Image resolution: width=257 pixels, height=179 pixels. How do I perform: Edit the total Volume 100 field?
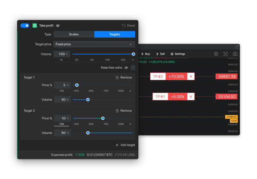click(x=62, y=54)
